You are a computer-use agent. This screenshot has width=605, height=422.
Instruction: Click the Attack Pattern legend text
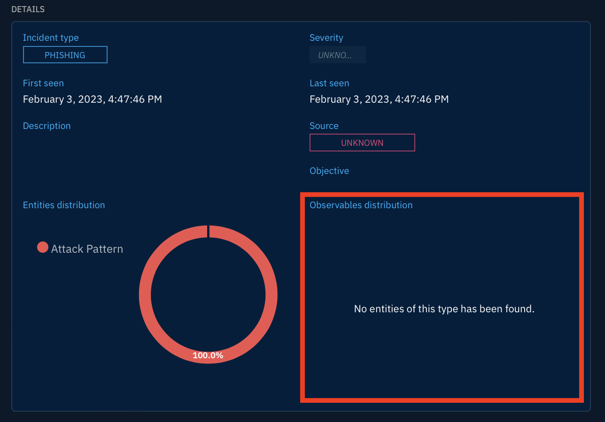[x=86, y=249]
